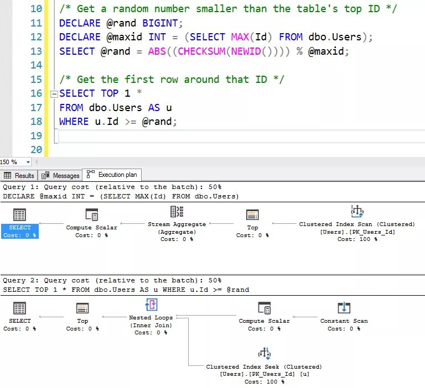The image size is (425, 388).
Task: Click line number 16 in the gutter
Action: point(36,93)
